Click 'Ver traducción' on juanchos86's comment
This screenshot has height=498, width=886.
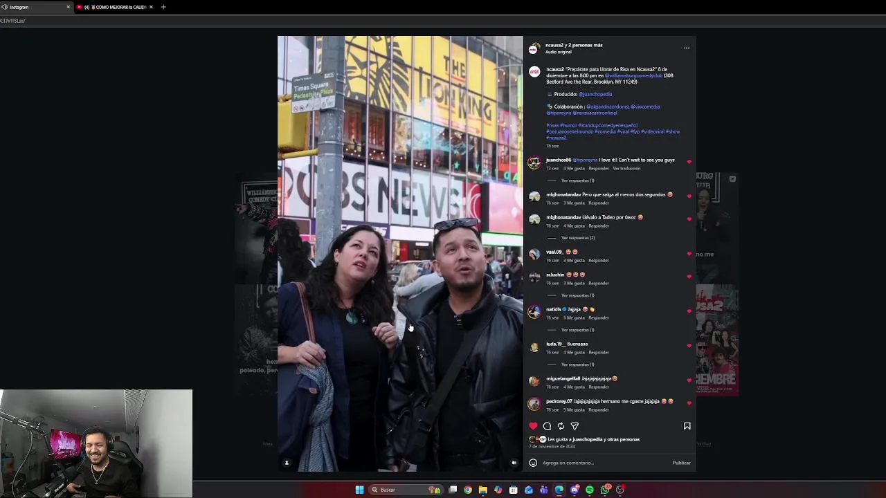tap(626, 168)
